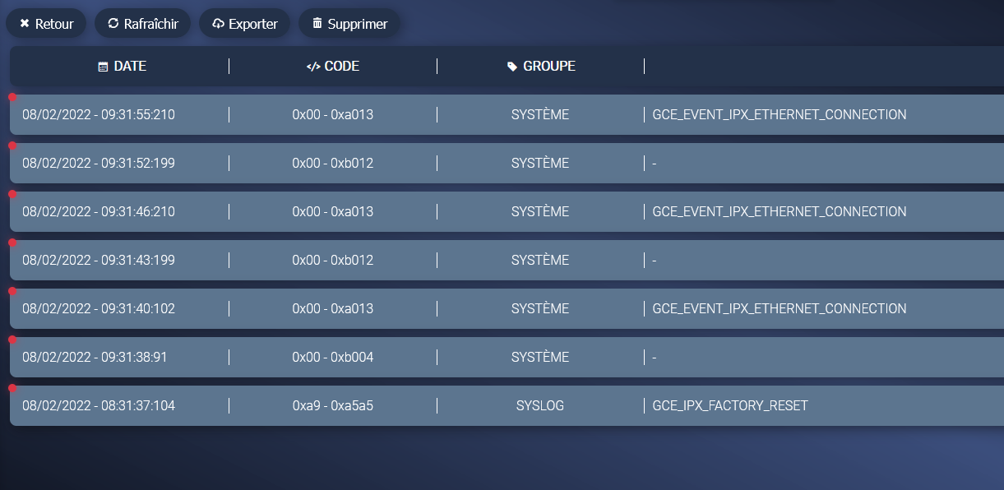
Task: Select the GCE_IPX_FACTORY_RESET log entry
Action: (493, 405)
